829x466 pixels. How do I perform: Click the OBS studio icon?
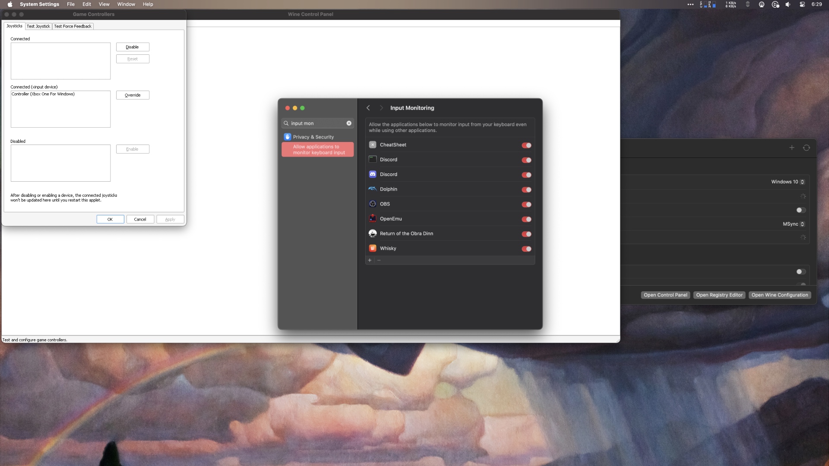tap(372, 204)
